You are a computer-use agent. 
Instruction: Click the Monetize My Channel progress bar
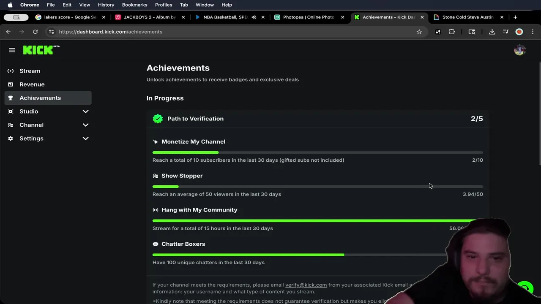pos(317,152)
